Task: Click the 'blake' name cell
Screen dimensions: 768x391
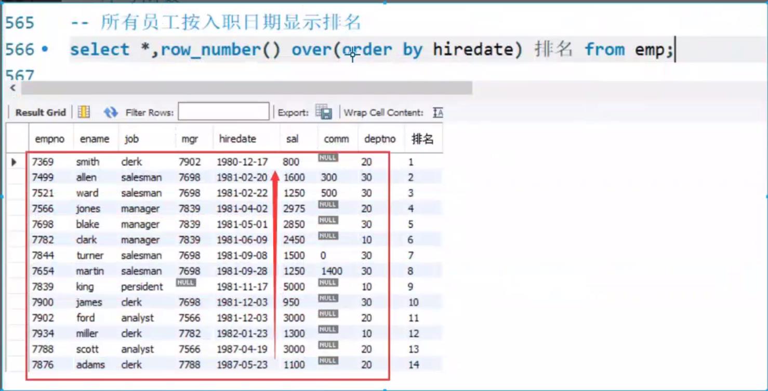Action: (88, 225)
